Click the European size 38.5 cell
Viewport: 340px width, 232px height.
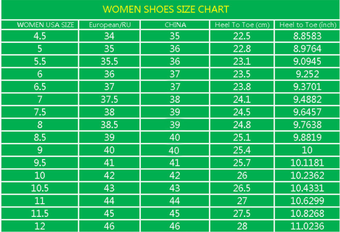(x=109, y=125)
